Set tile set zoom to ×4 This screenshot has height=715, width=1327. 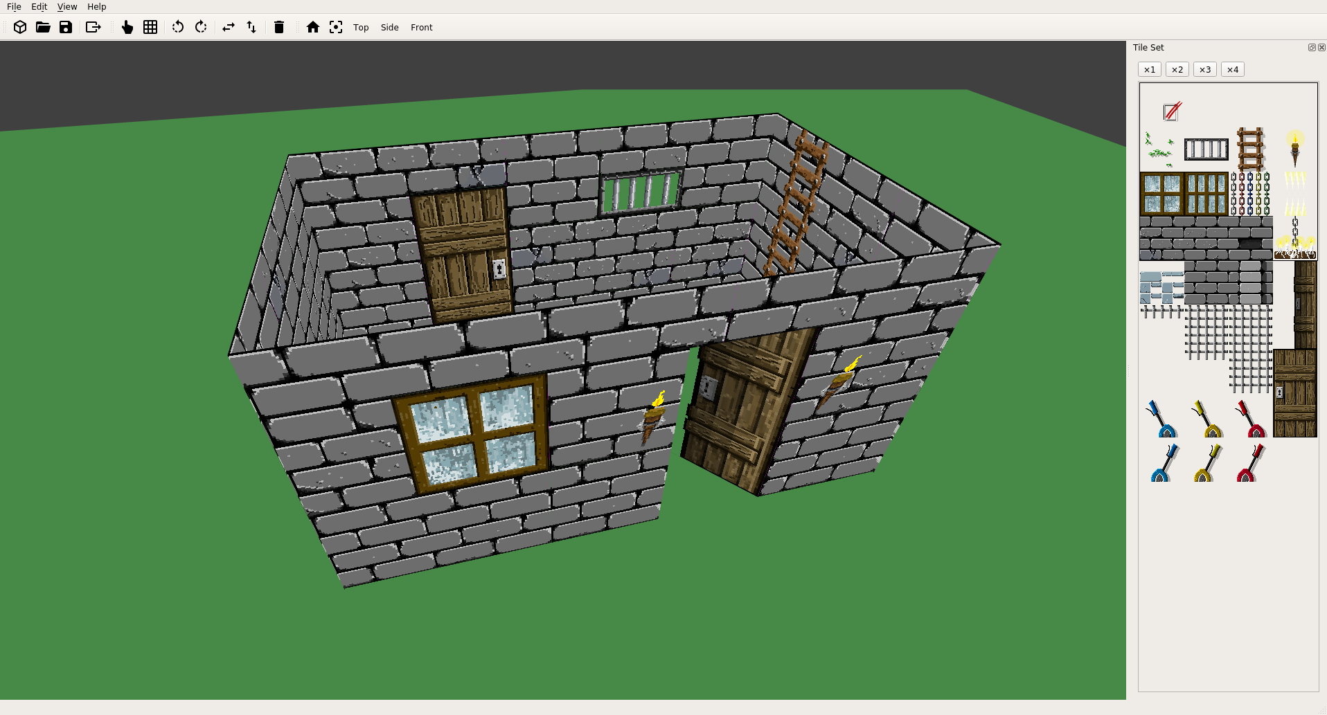[1233, 69]
